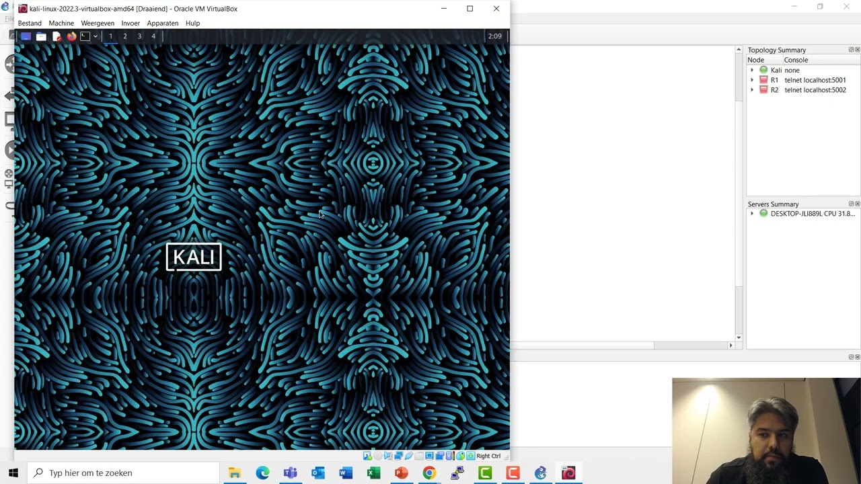This screenshot has width=861, height=484.
Task: Click the GNS3 workspace vertical scrollbar down arrow
Action: pyautogui.click(x=739, y=337)
